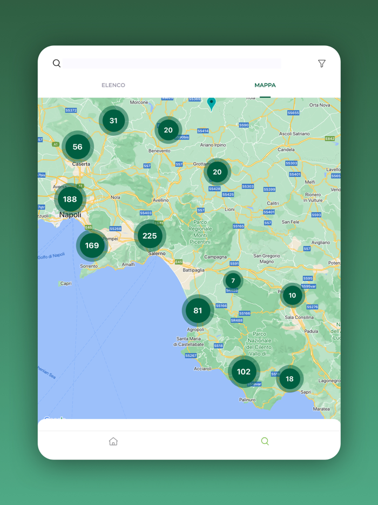378x505 pixels.
Task: Click the Candela label
Action: coord(286,149)
